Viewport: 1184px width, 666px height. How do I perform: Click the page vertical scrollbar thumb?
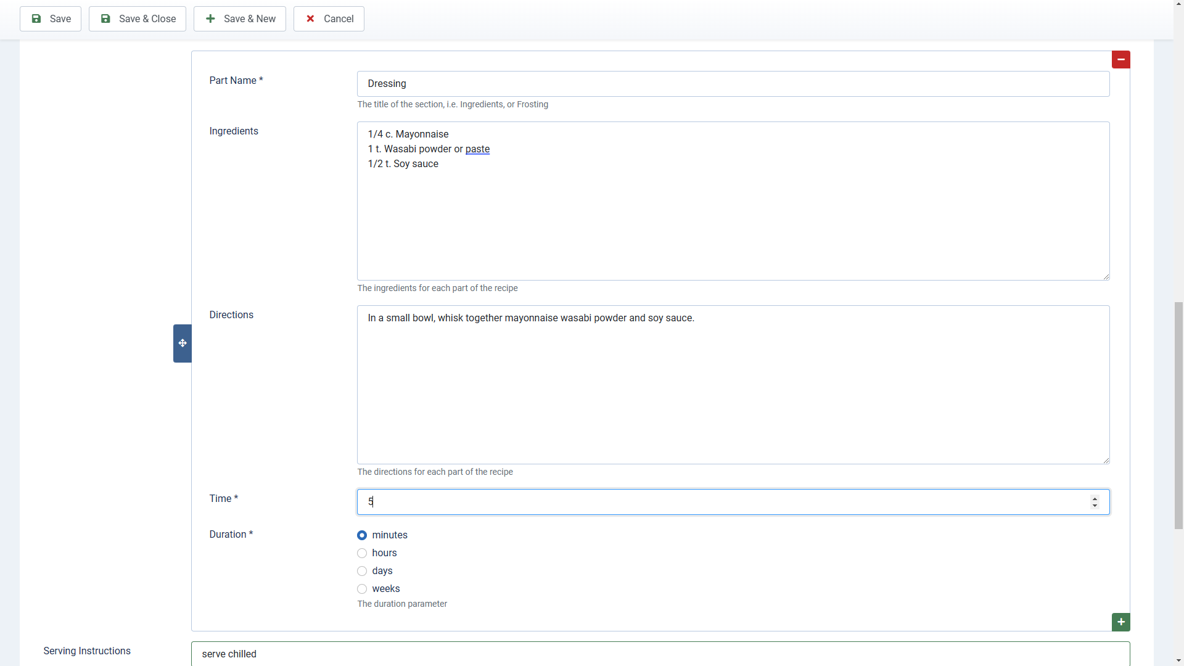[x=1178, y=414]
